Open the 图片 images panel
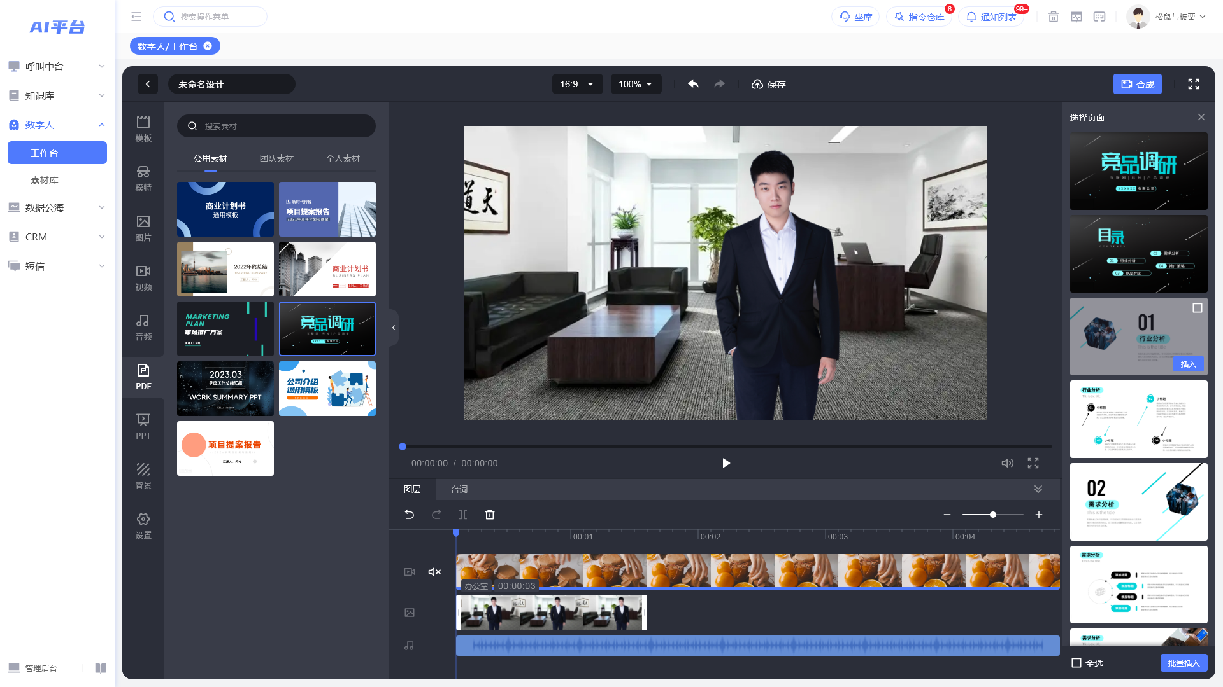 pos(143,228)
